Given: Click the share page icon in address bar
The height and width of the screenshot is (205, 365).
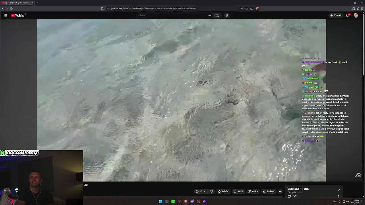Looking at the screenshot, I should (x=252, y=9).
